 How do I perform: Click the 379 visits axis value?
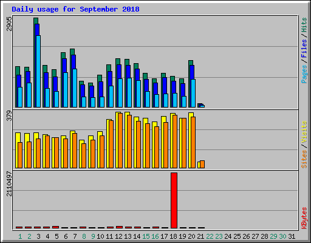click(9, 115)
